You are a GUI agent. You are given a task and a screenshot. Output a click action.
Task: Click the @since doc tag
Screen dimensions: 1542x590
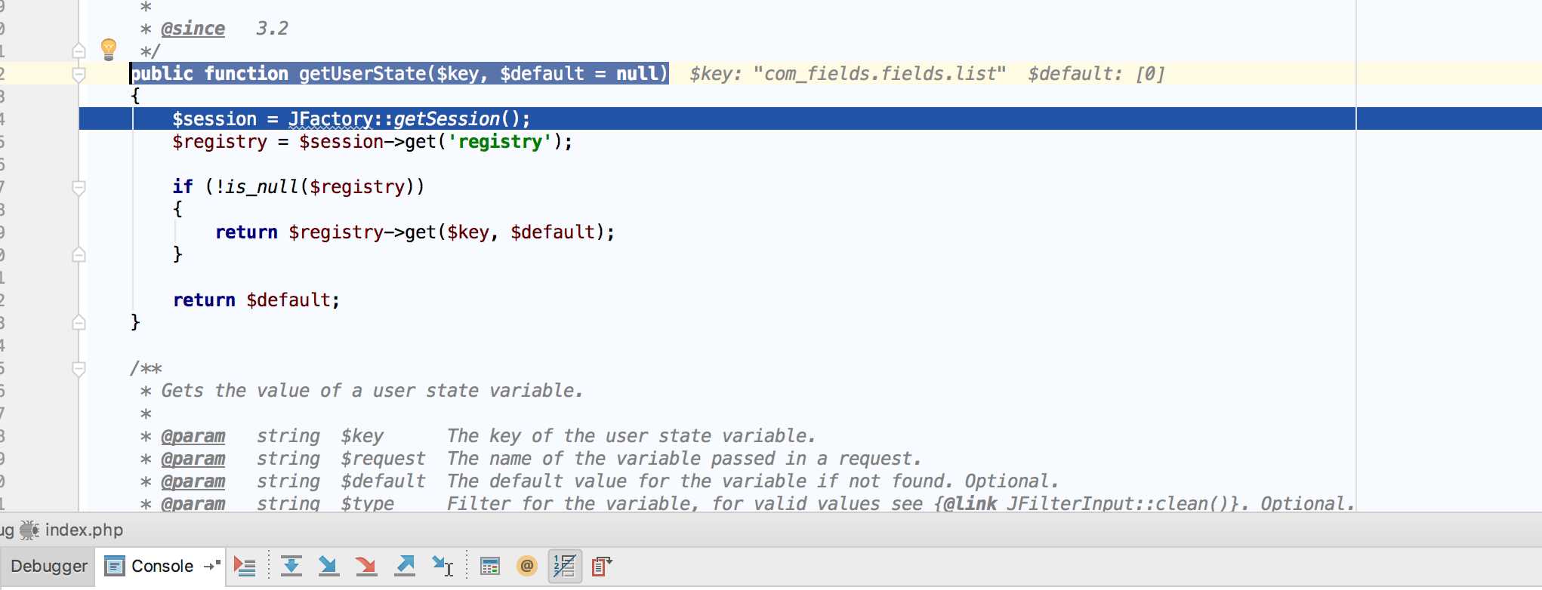pyautogui.click(x=193, y=29)
